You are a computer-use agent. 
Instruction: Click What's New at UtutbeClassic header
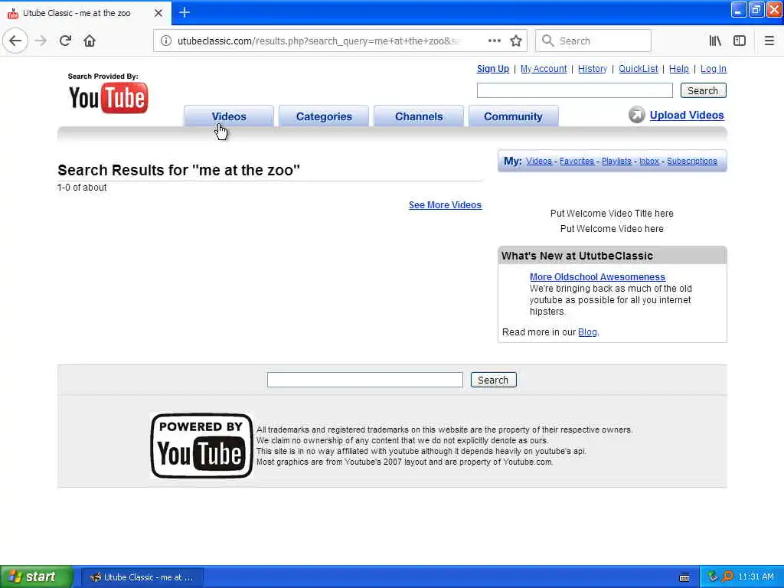[x=612, y=256]
